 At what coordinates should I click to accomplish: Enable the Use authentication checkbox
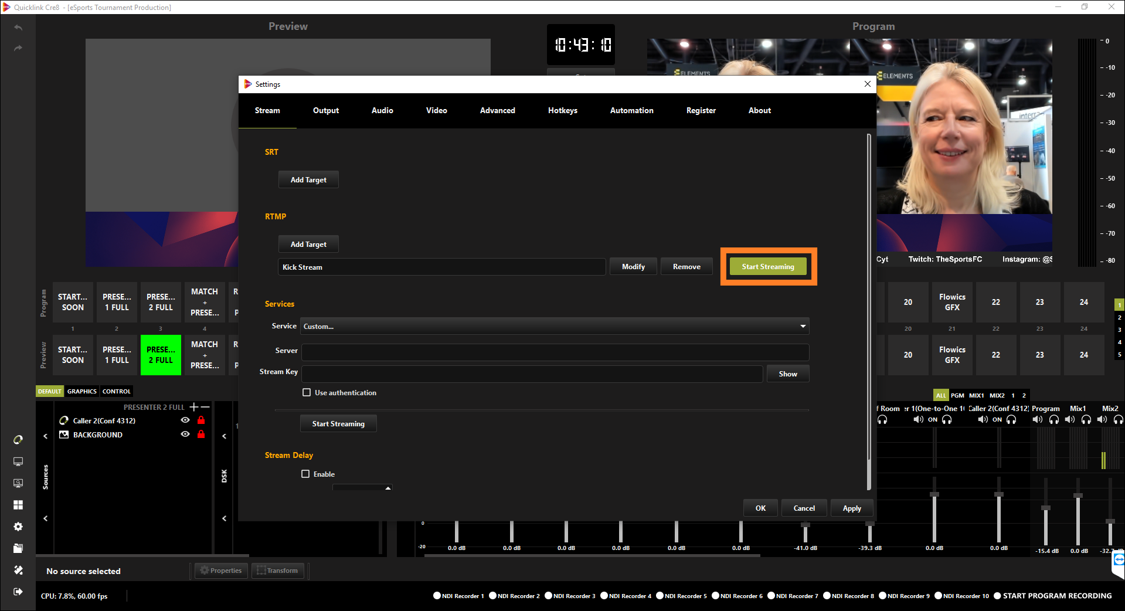click(307, 392)
